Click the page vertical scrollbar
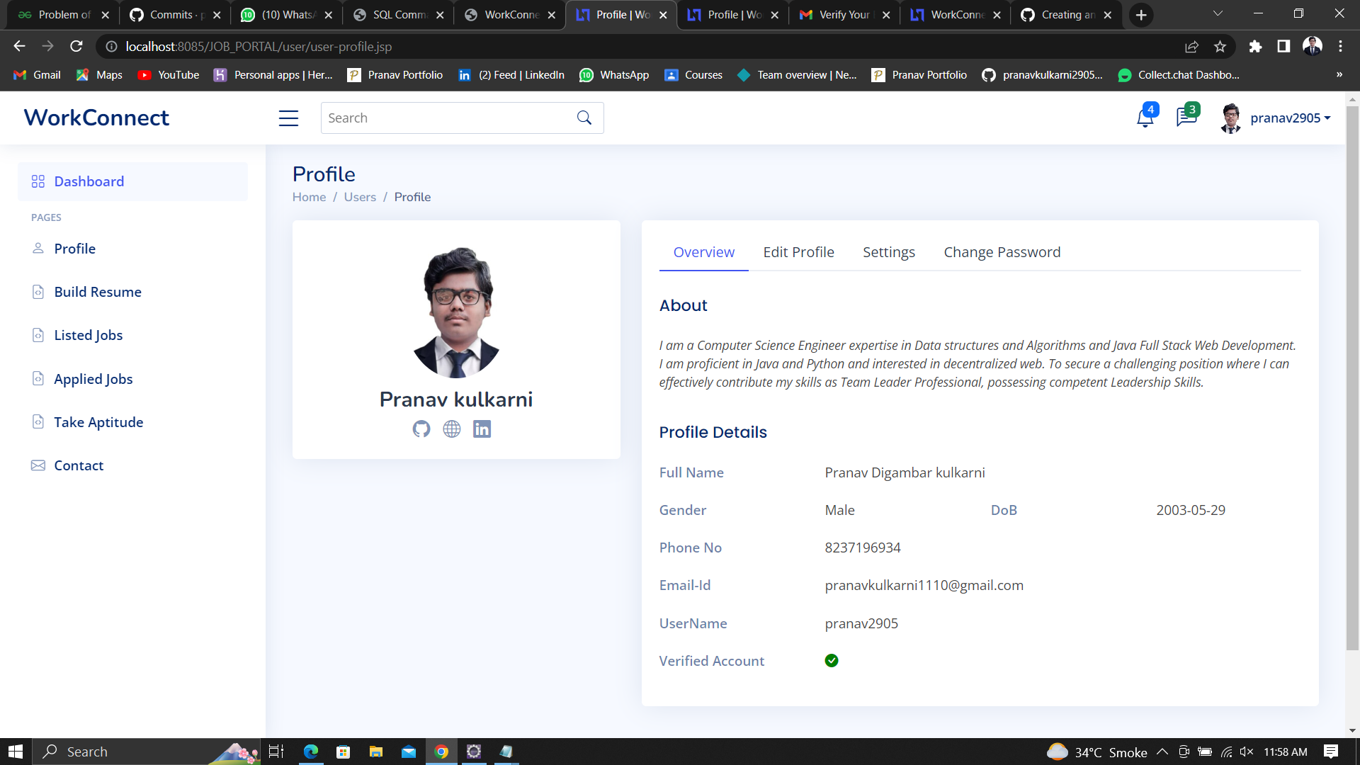Screen dimensions: 1360x765 (1352, 375)
